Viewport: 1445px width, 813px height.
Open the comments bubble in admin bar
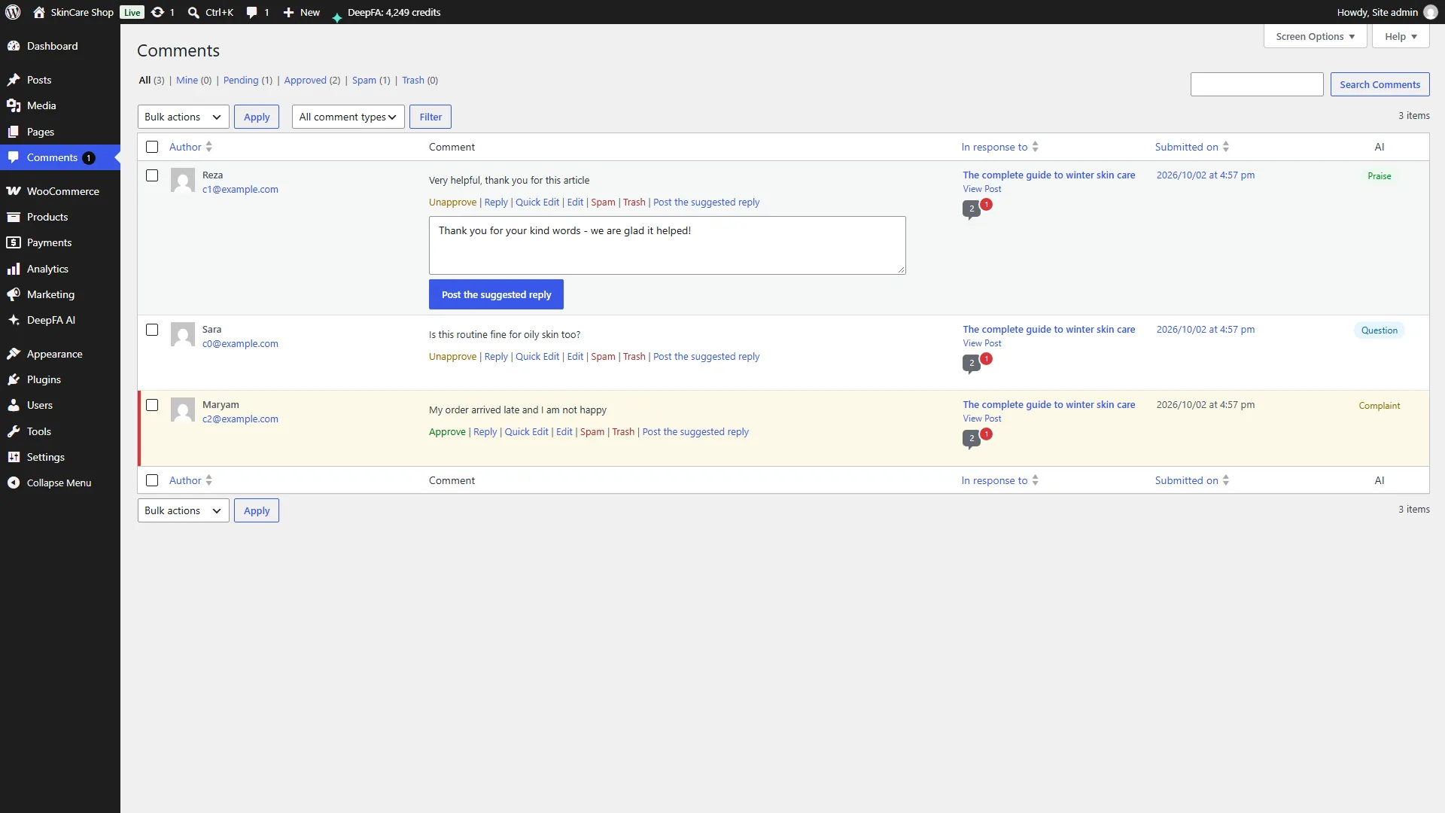coord(251,12)
